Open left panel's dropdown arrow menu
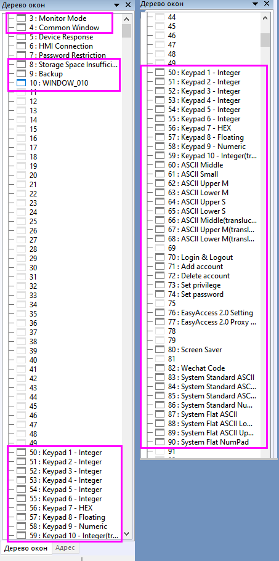Viewport: 279px width, 561px height. pos(117,5)
